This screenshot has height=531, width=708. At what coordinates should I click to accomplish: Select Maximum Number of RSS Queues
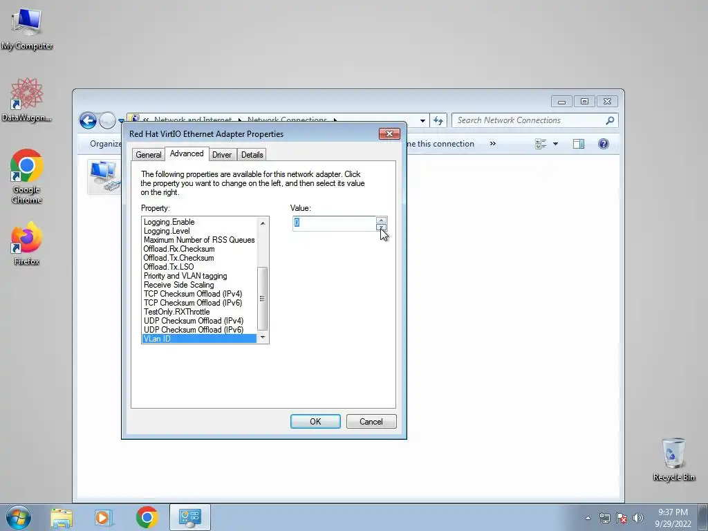tap(199, 240)
